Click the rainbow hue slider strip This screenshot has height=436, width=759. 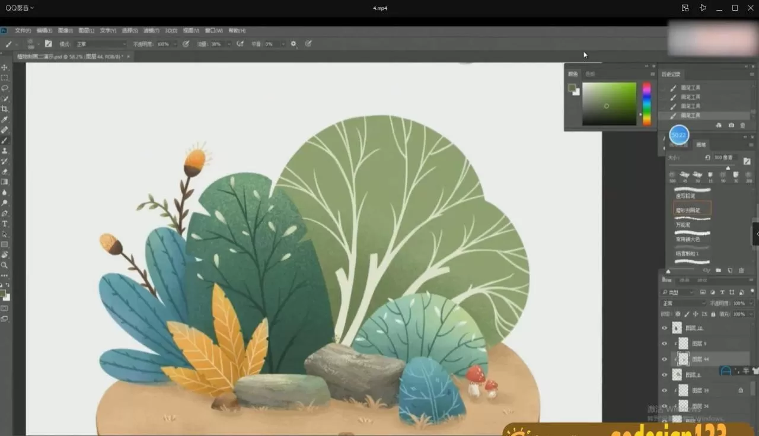pos(646,104)
